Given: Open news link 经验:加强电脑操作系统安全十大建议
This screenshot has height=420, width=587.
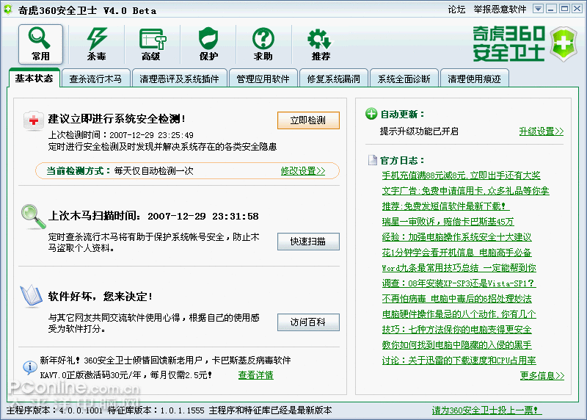Looking at the screenshot, I should tap(456, 236).
